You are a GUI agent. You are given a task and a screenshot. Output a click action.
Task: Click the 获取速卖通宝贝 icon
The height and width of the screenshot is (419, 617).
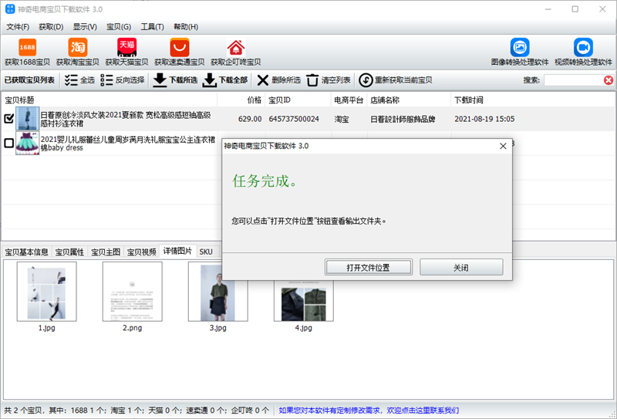[180, 48]
